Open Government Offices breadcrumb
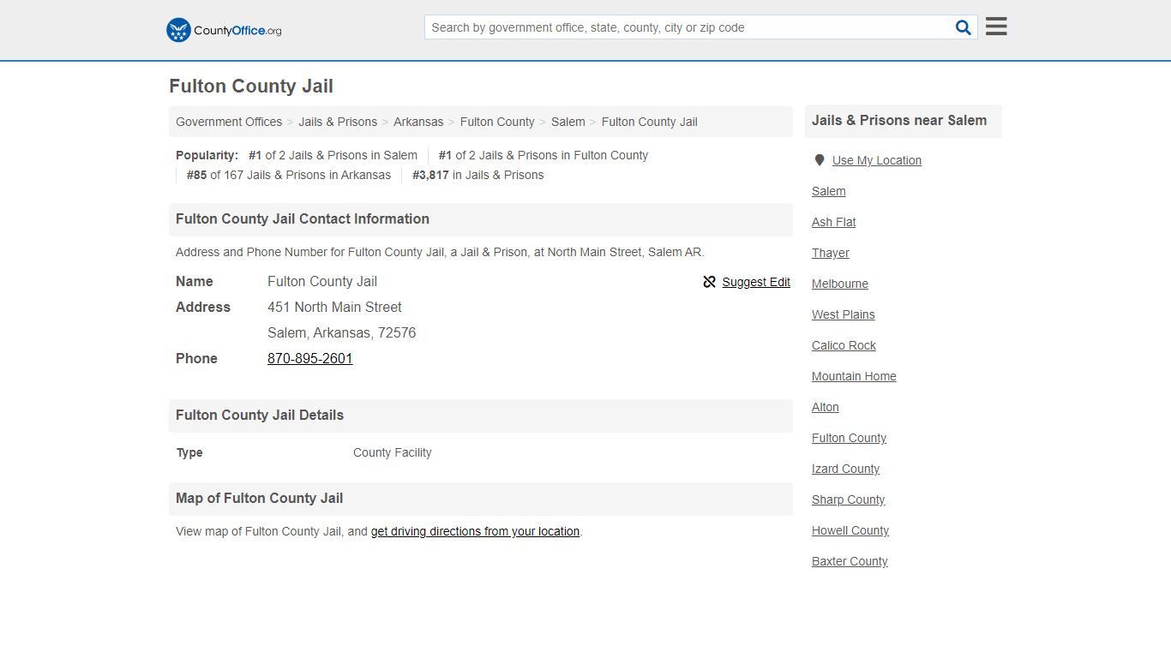The width and height of the screenshot is (1171, 658). (x=229, y=122)
